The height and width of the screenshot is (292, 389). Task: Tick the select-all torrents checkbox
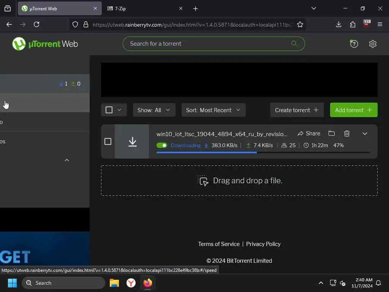109,110
